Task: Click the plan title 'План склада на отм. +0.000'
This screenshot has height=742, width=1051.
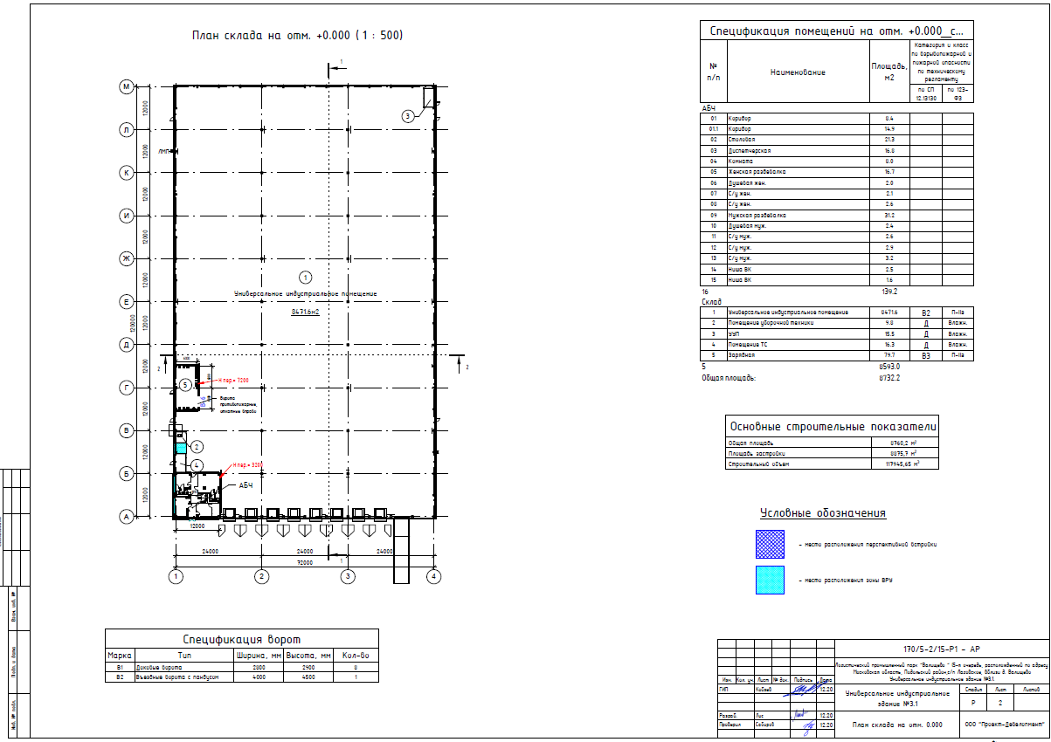Action: [x=296, y=36]
